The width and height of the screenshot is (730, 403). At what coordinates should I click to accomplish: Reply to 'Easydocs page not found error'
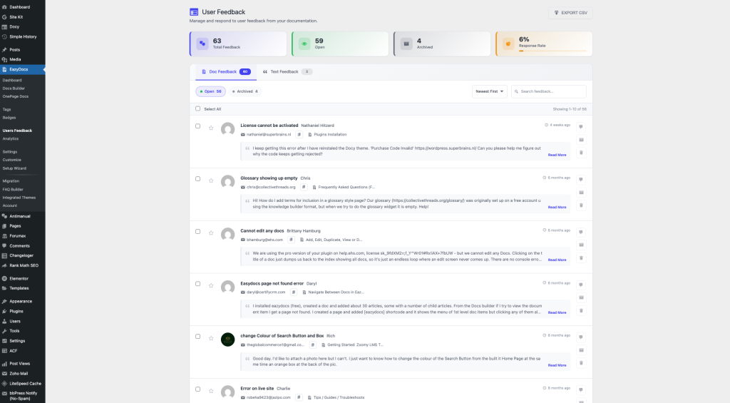coord(580,285)
